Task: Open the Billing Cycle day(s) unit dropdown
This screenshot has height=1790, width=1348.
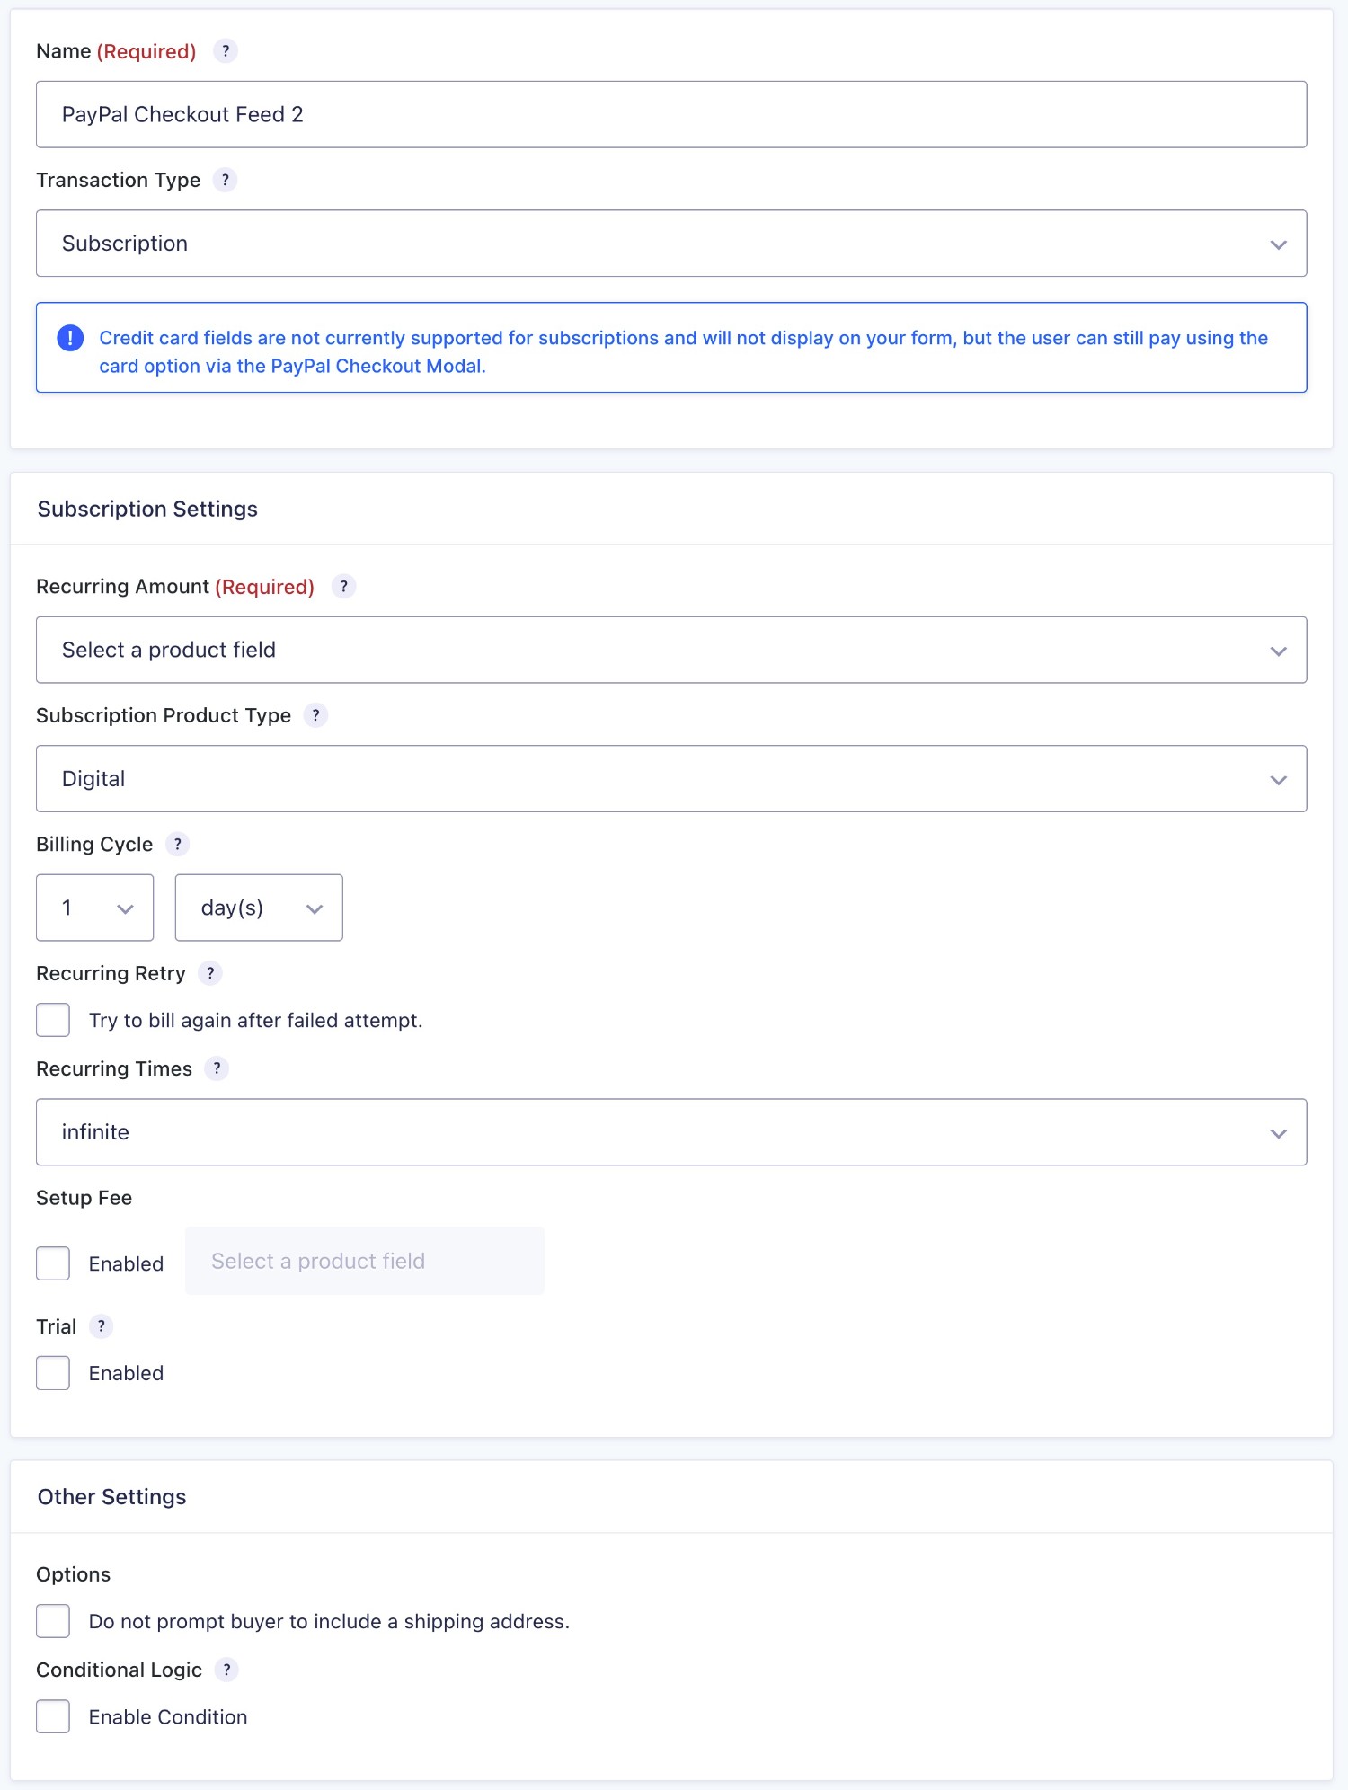Action: pos(259,908)
